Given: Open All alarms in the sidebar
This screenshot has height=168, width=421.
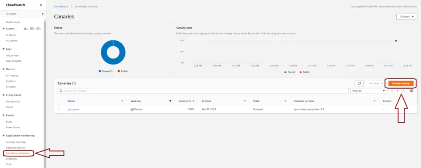Looking at the screenshot, I should click(12, 40).
